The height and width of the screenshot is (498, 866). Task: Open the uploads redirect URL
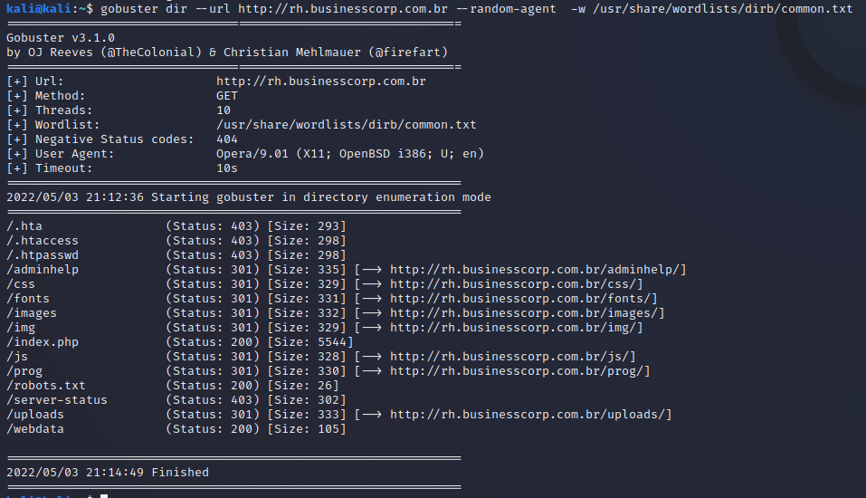[530, 415]
